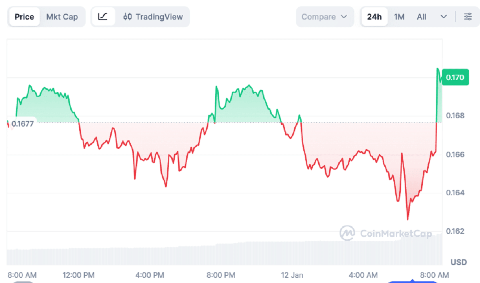Select the All timeframe tab
The image size is (480, 283).
421,17
